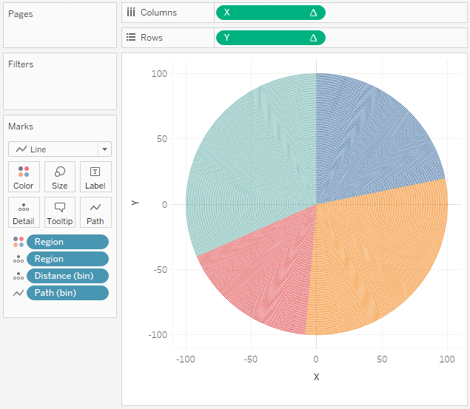Select the X pill on Columns shelf
470x409 pixels.
[271, 13]
